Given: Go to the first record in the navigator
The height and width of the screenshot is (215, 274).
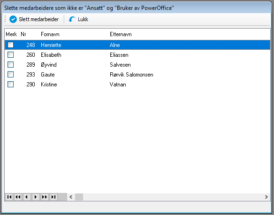Looking at the screenshot, I should [9, 197].
